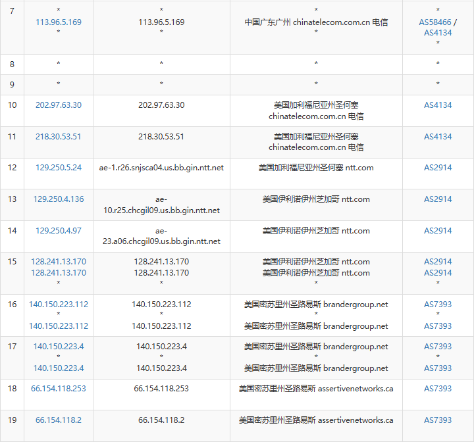The image size is (474, 442).
Task: Select hop 13 location 美国伊利诺伊州芝加哥 ntt.com
Action: click(x=316, y=199)
